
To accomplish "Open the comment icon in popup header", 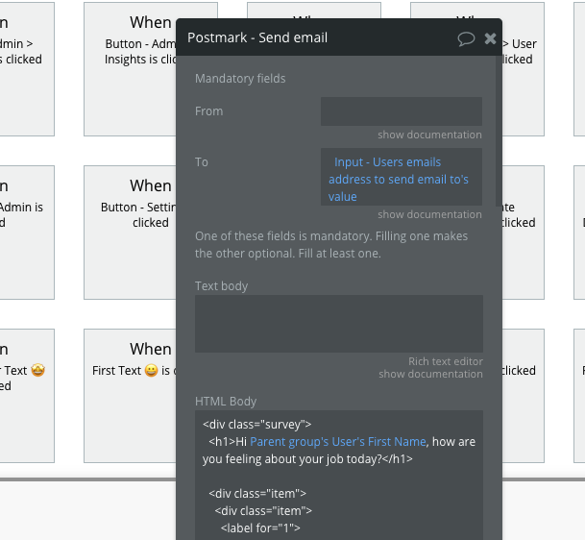I will [x=466, y=38].
